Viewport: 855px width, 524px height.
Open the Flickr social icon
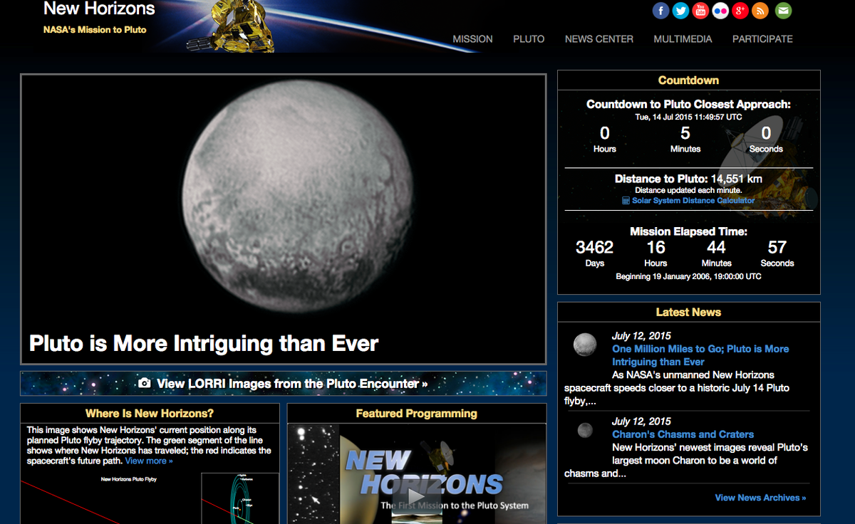tap(720, 11)
